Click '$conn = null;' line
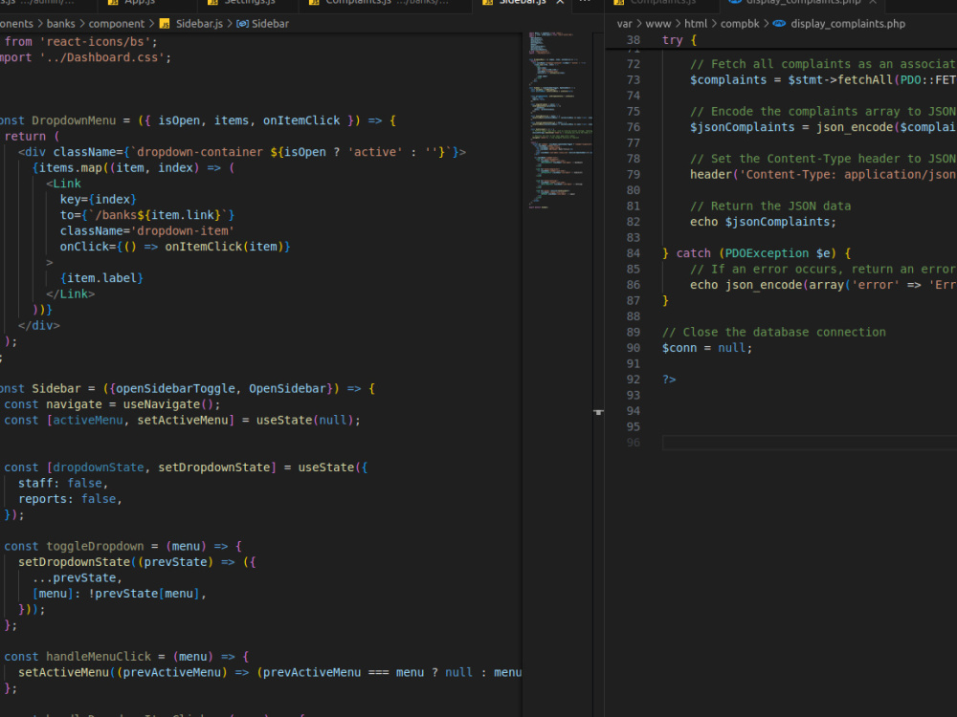This screenshot has height=717, width=957. click(707, 348)
